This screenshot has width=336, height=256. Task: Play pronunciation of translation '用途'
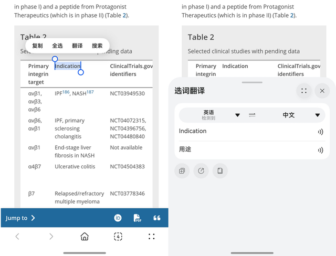[x=320, y=150]
